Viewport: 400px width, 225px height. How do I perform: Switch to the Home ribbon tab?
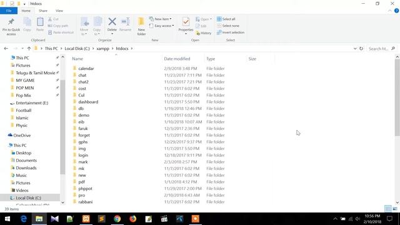(26, 11)
